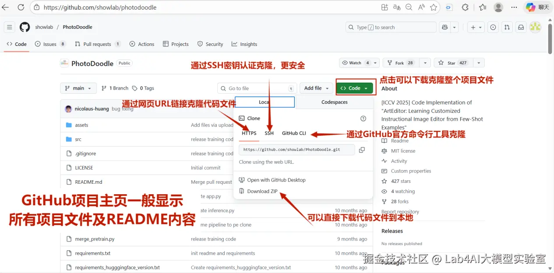This screenshot has height=273, width=554.
Task: Click the nicolaus-huang author link
Action: (92, 108)
